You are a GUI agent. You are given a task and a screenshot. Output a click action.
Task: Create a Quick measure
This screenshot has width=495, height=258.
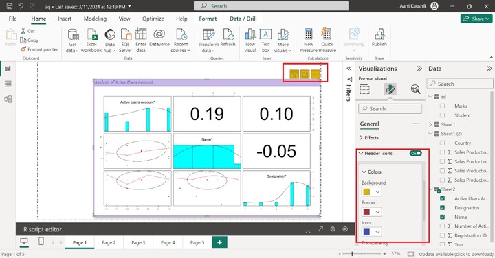(327, 40)
